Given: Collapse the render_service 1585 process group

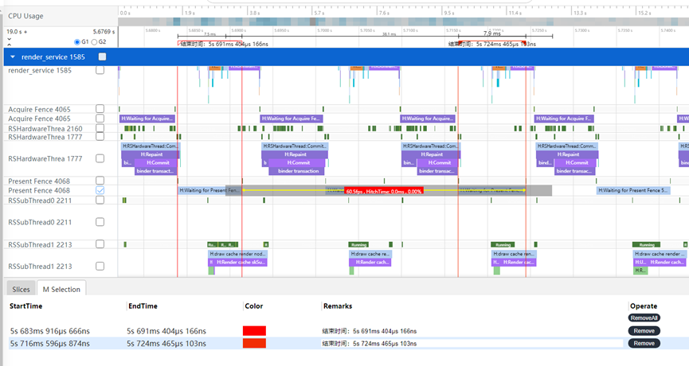Looking at the screenshot, I should (x=12, y=57).
